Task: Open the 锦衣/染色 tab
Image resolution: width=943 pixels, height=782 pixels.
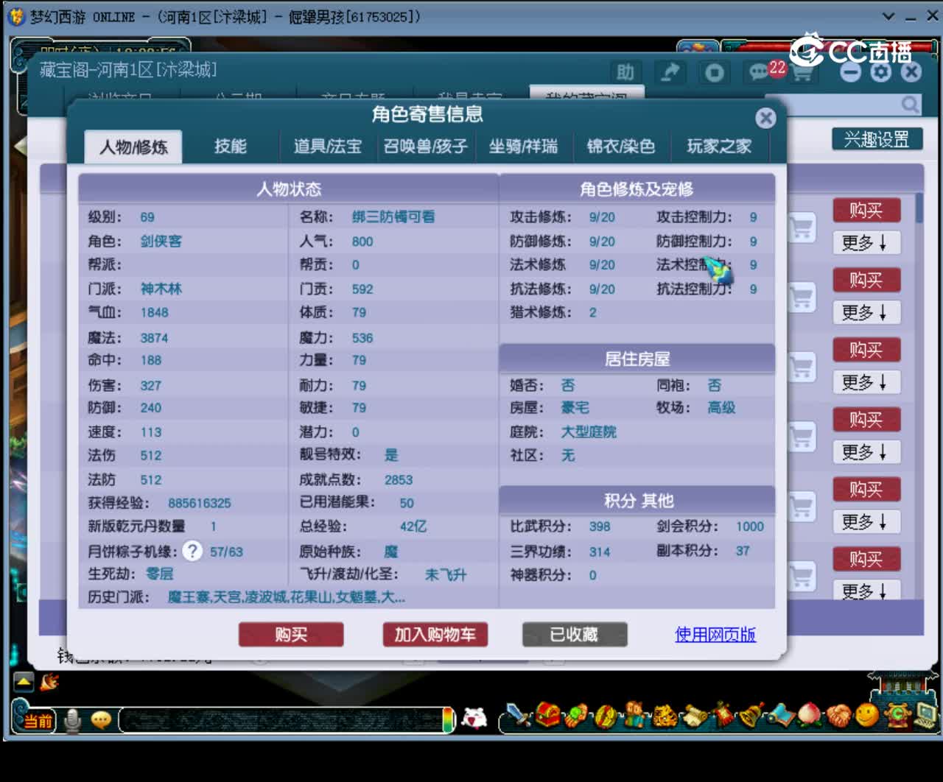Action: pyautogui.click(x=620, y=146)
